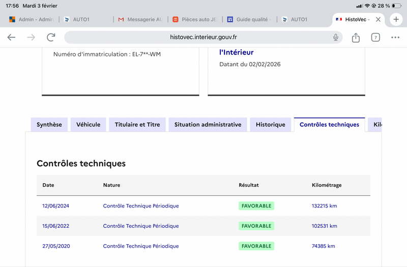Click the FAVORABLE badge for 15/06/2022

(x=256, y=226)
